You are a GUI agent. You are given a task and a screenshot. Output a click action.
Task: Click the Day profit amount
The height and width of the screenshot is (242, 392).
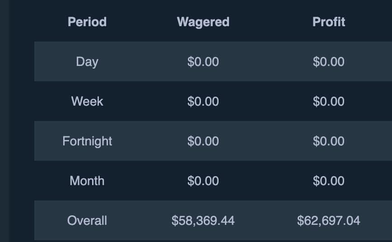pyautogui.click(x=329, y=61)
